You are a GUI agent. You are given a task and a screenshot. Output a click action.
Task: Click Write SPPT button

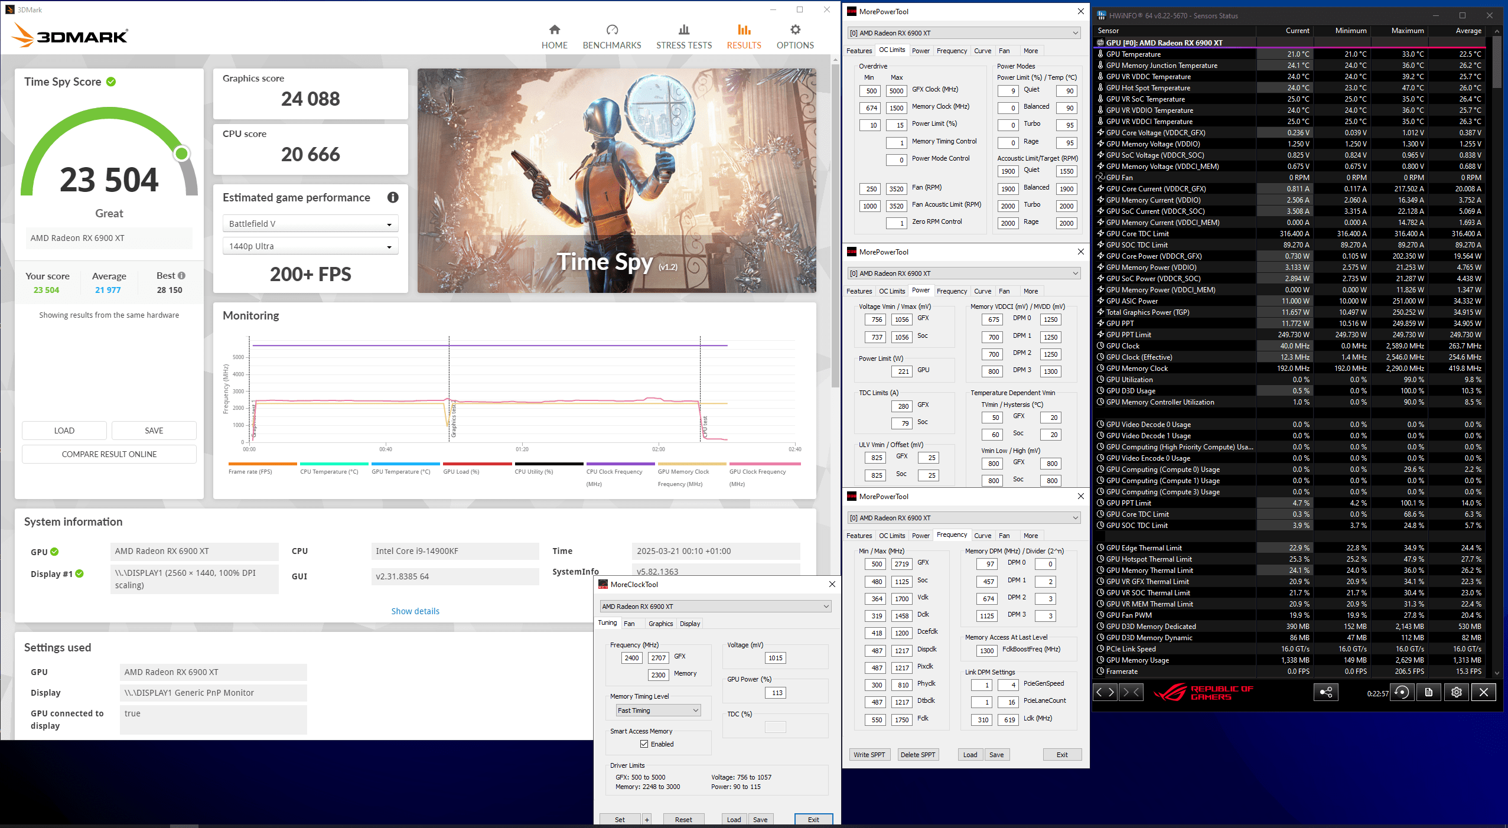pos(869,755)
